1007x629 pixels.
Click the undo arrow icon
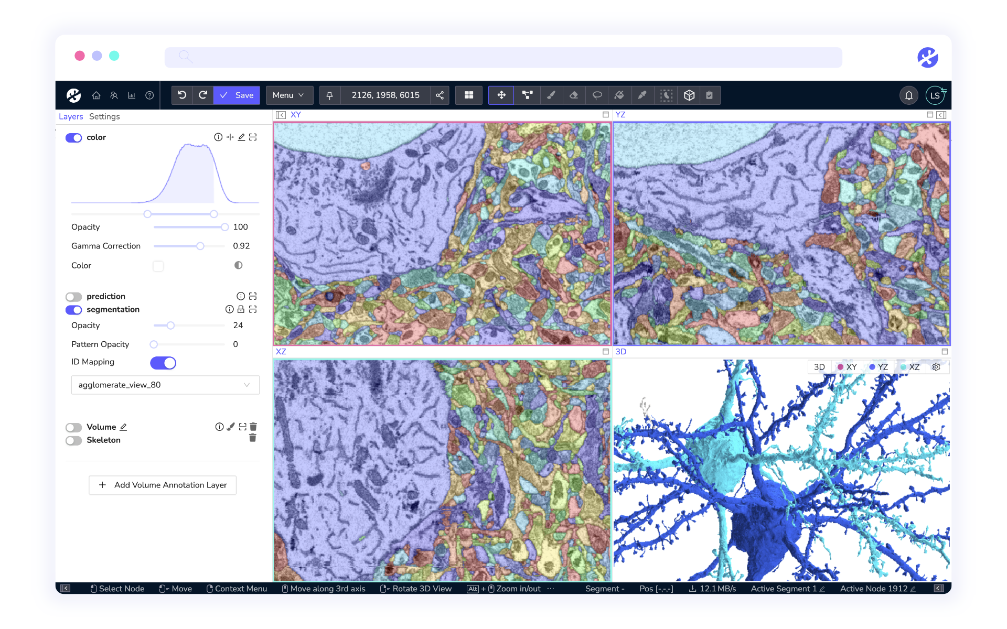tap(182, 95)
